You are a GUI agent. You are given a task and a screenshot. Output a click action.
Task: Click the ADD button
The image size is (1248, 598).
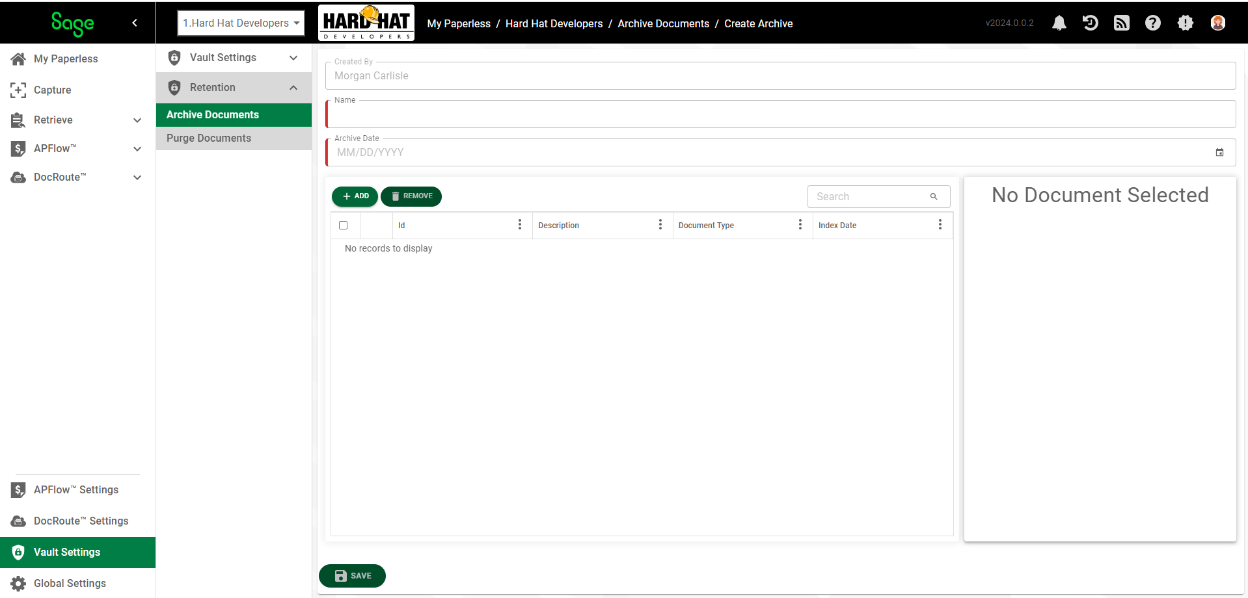[x=355, y=196]
